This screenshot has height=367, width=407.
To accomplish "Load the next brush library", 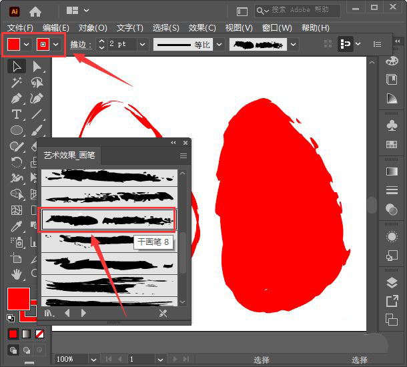I will (83, 313).
